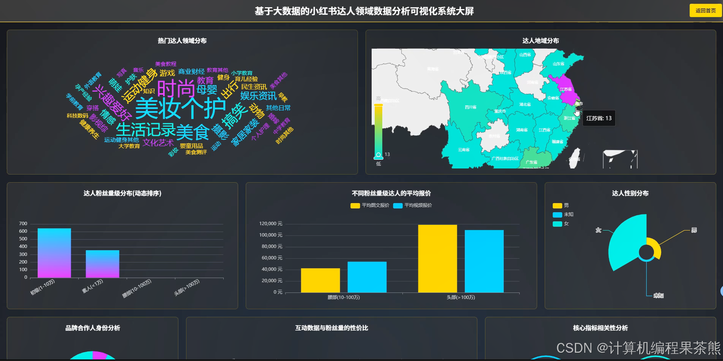Click the 素人(<1万) bar
This screenshot has width=723, height=361.
[103, 263]
